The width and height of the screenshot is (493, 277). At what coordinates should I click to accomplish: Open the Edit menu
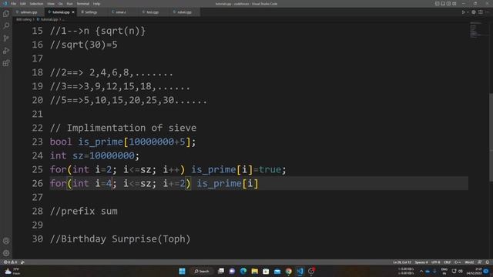pyautogui.click(x=23, y=4)
